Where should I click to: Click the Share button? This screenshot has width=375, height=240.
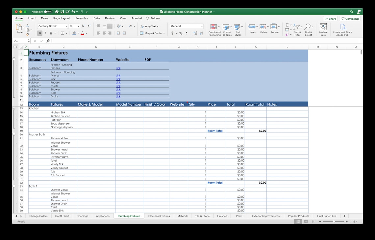330,19
